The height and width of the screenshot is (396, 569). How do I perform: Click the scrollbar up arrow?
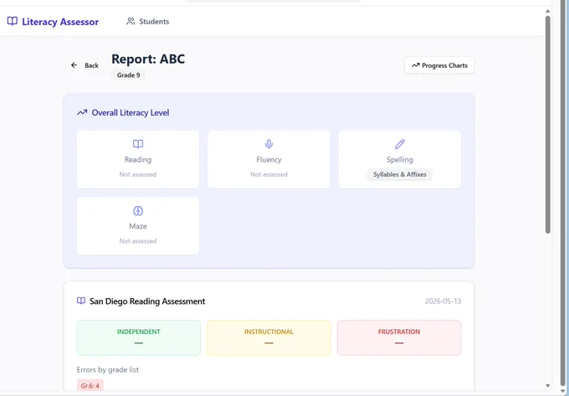(x=547, y=11)
